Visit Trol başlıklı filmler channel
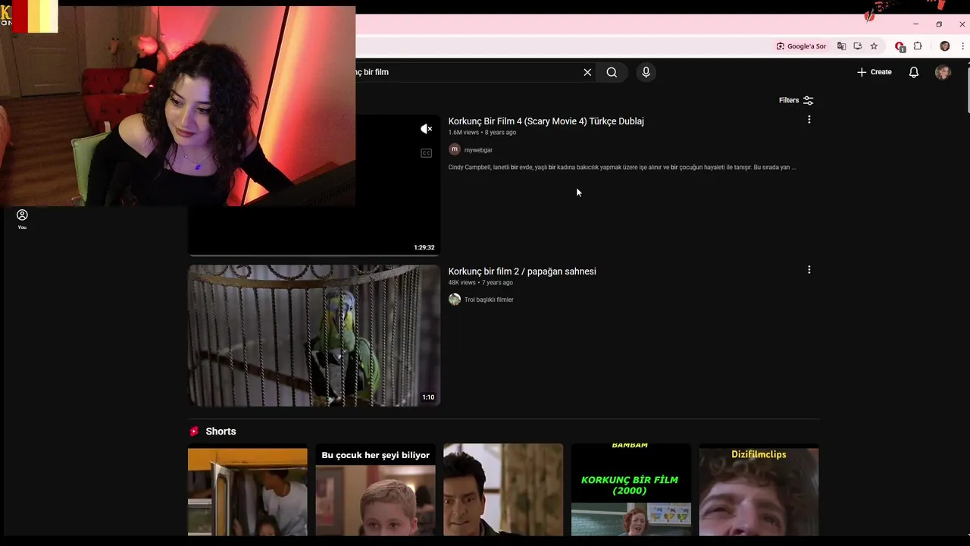The height and width of the screenshot is (546, 970). 489,300
